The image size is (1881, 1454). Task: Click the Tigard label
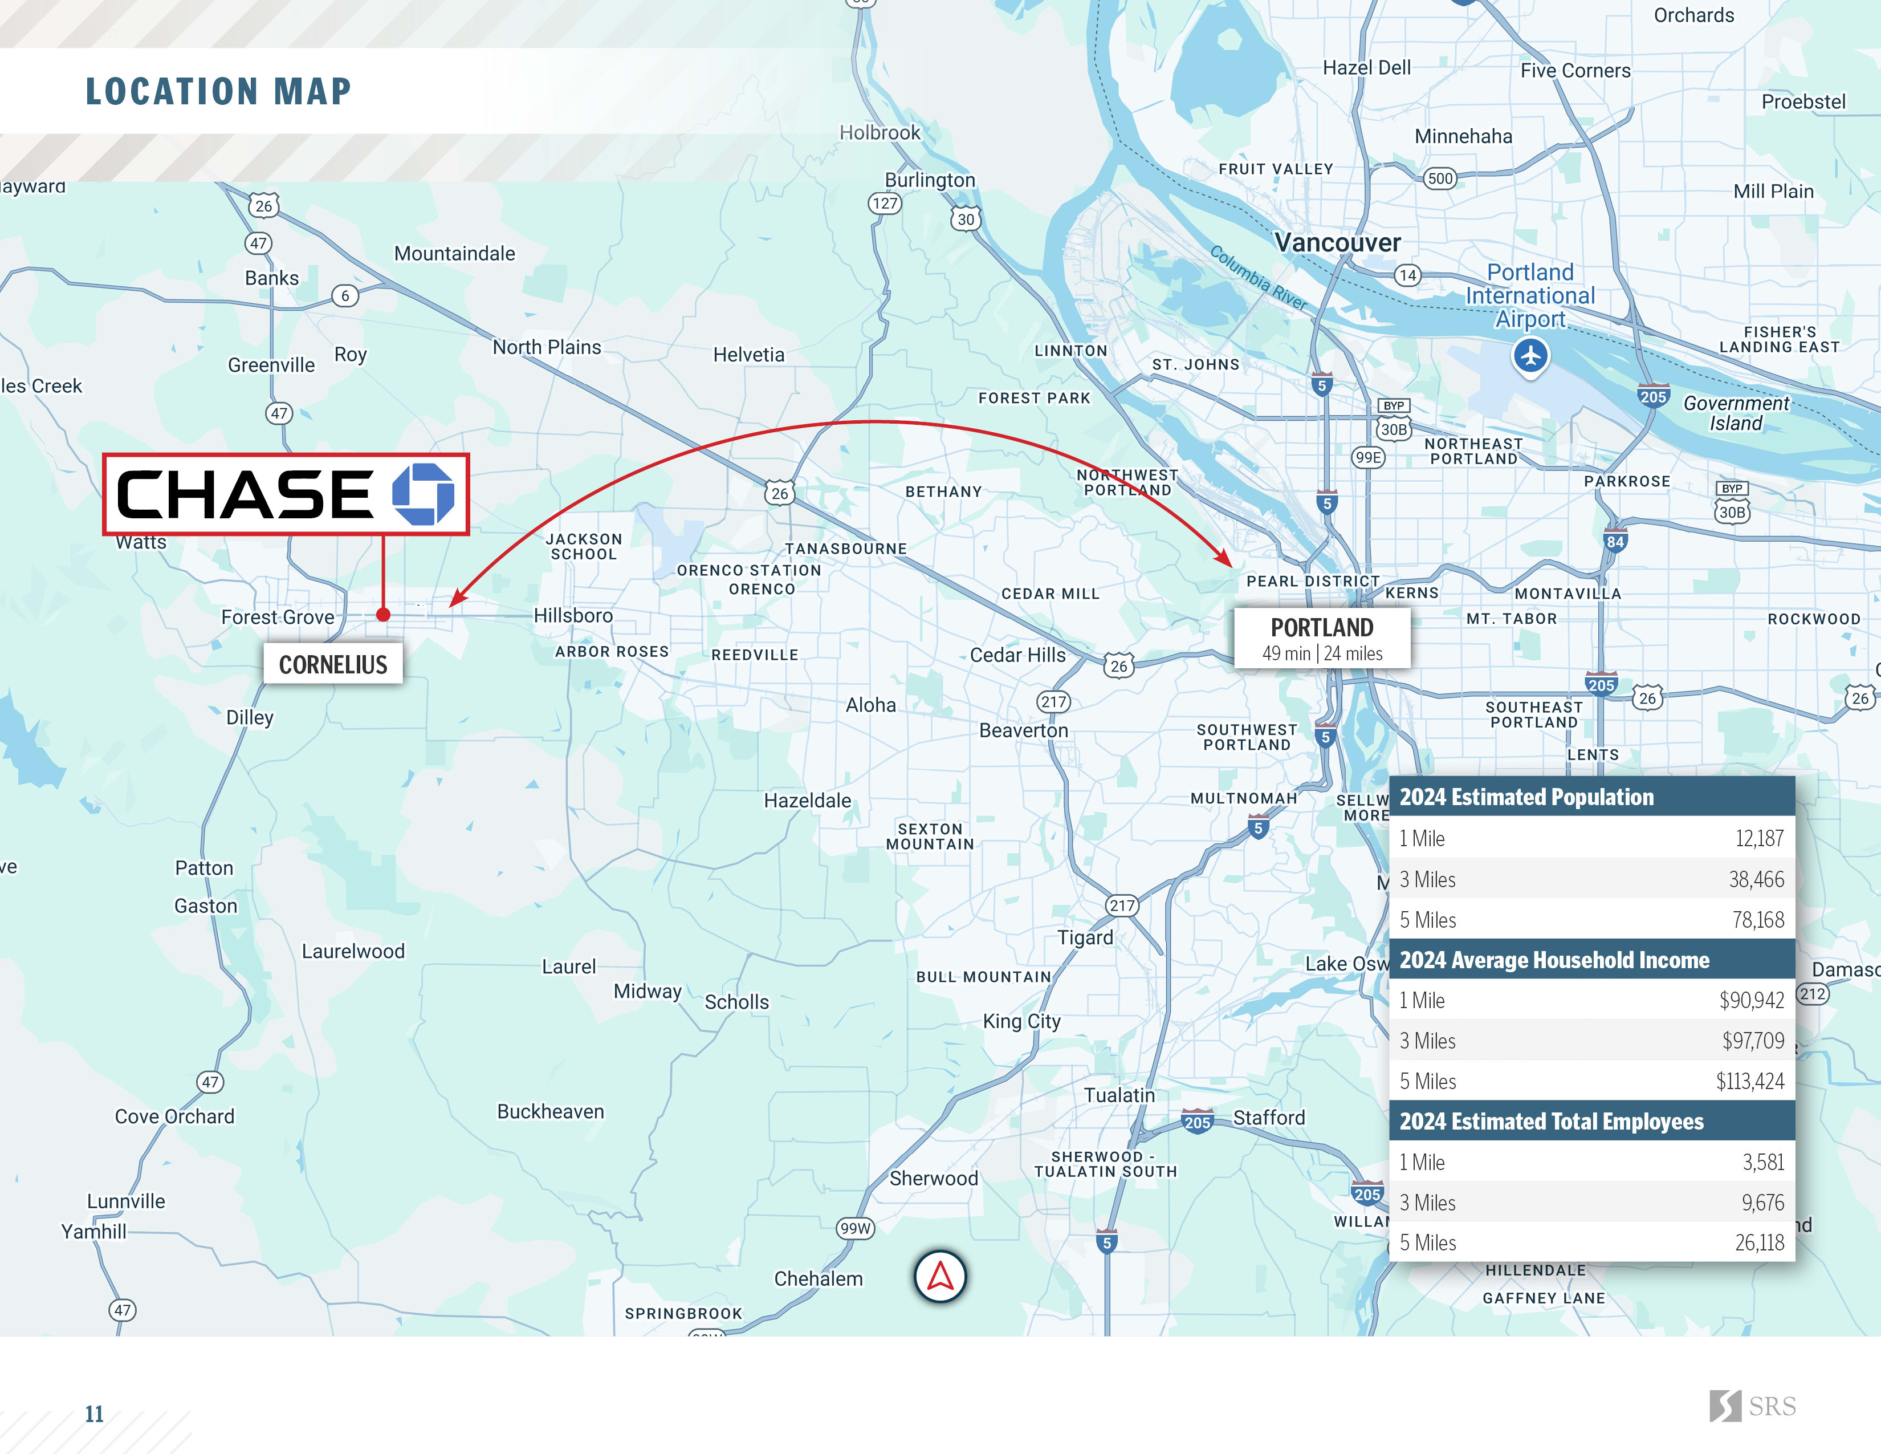coord(1084,938)
